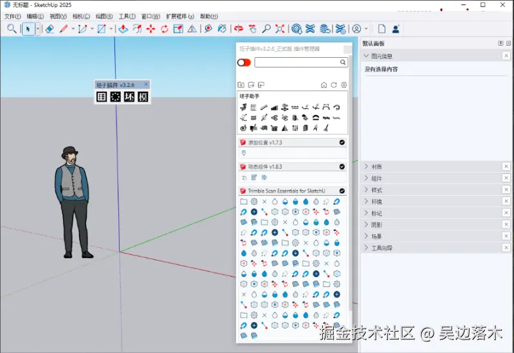
Task: Open the account icon dropdown arrow
Action: [366, 29]
